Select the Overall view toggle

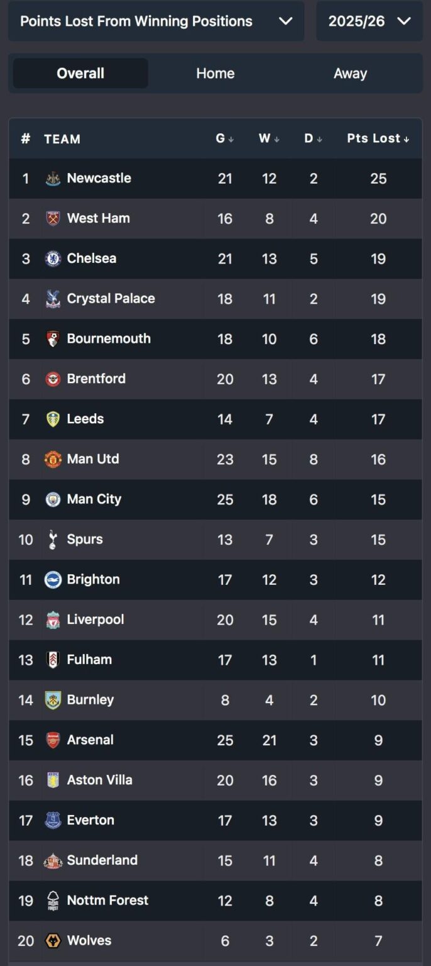80,73
